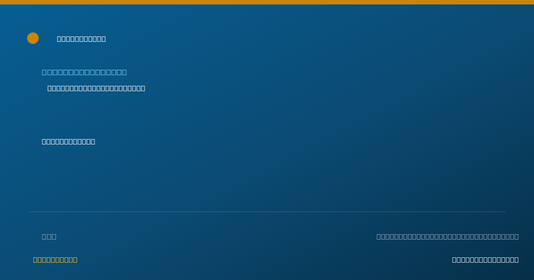Click the white body text above the divider

tap(69, 141)
